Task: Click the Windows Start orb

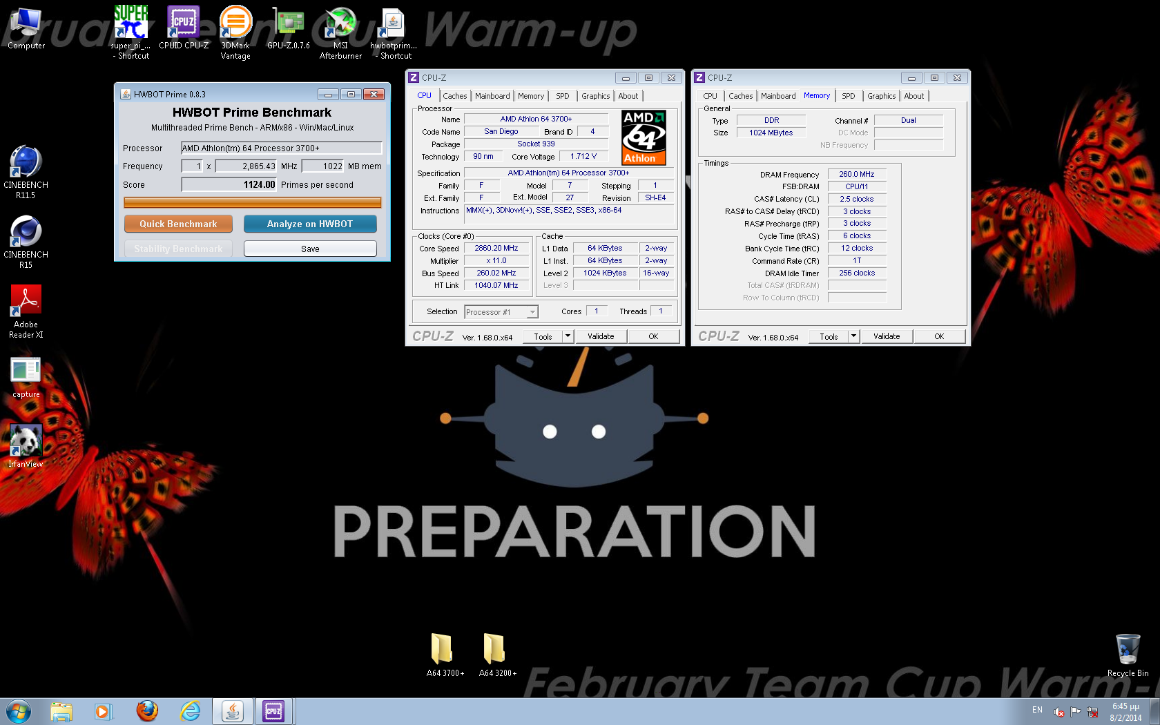Action: coord(18,711)
